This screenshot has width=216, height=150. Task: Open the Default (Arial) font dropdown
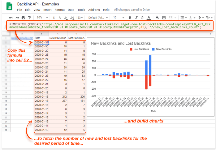98,18
